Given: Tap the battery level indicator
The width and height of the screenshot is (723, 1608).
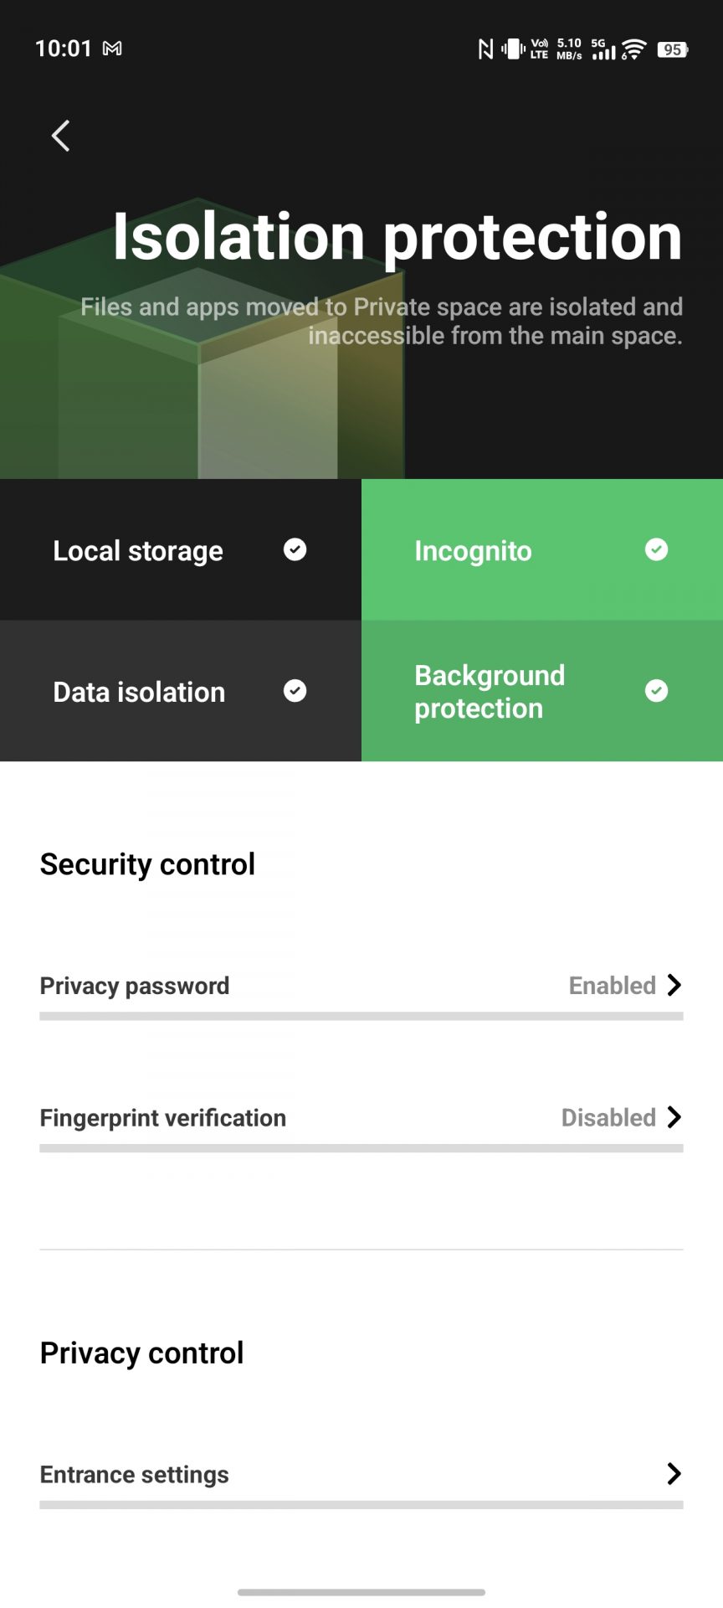Looking at the screenshot, I should (x=672, y=49).
